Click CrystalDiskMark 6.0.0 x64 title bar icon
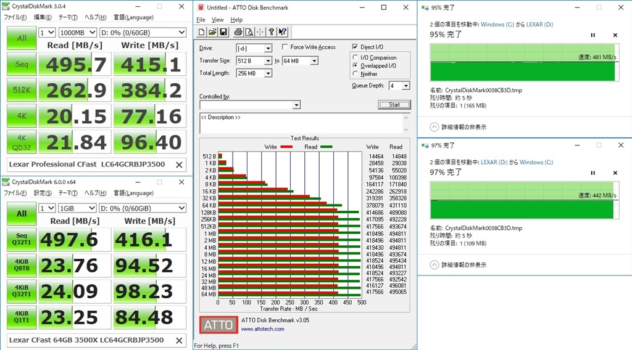632x350 pixels. [6, 182]
